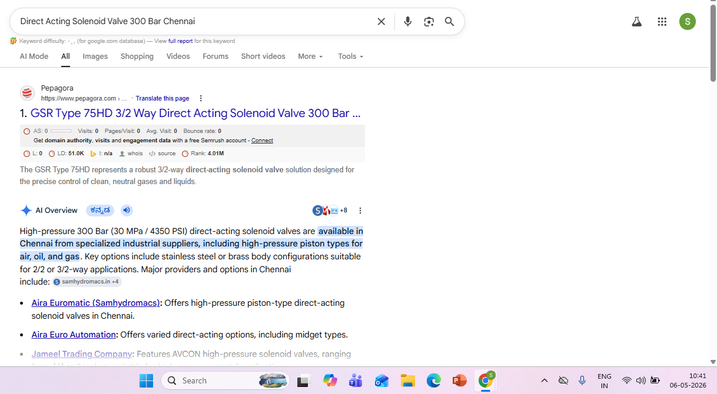Click the Semrush Connect link
This screenshot has width=717, height=394.
262,141
